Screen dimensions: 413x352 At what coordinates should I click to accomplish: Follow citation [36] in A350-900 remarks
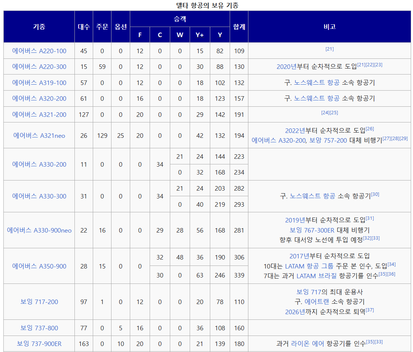tap(391, 274)
